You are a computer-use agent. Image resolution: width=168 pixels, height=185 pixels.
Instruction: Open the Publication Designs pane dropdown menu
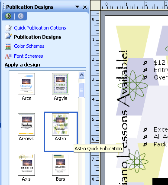coord(77,7)
